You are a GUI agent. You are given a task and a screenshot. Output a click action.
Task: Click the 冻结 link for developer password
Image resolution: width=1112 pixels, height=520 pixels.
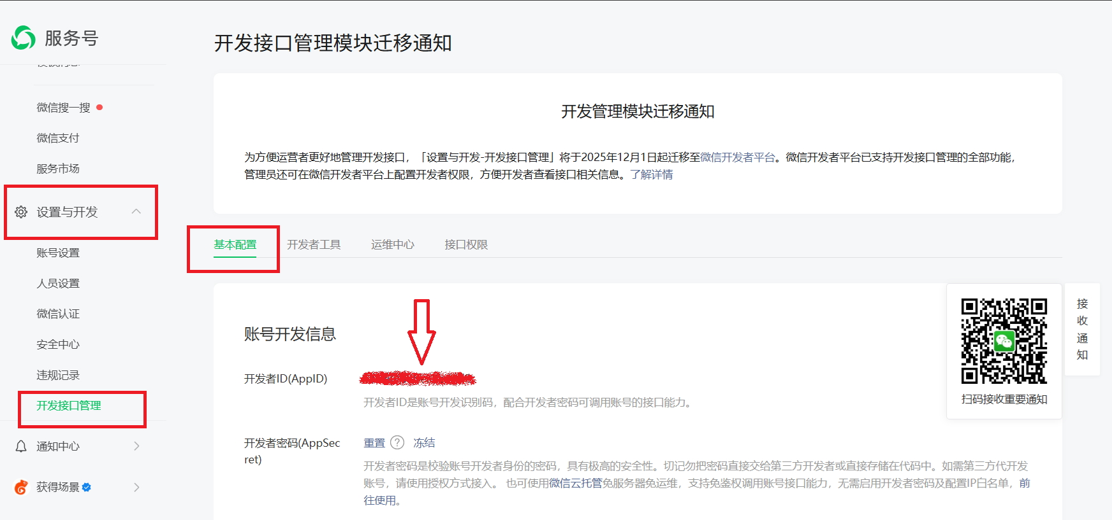(x=424, y=442)
